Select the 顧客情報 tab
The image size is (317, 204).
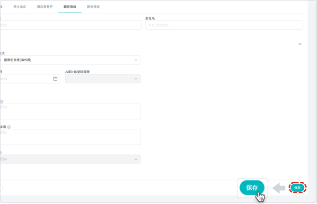70,7
